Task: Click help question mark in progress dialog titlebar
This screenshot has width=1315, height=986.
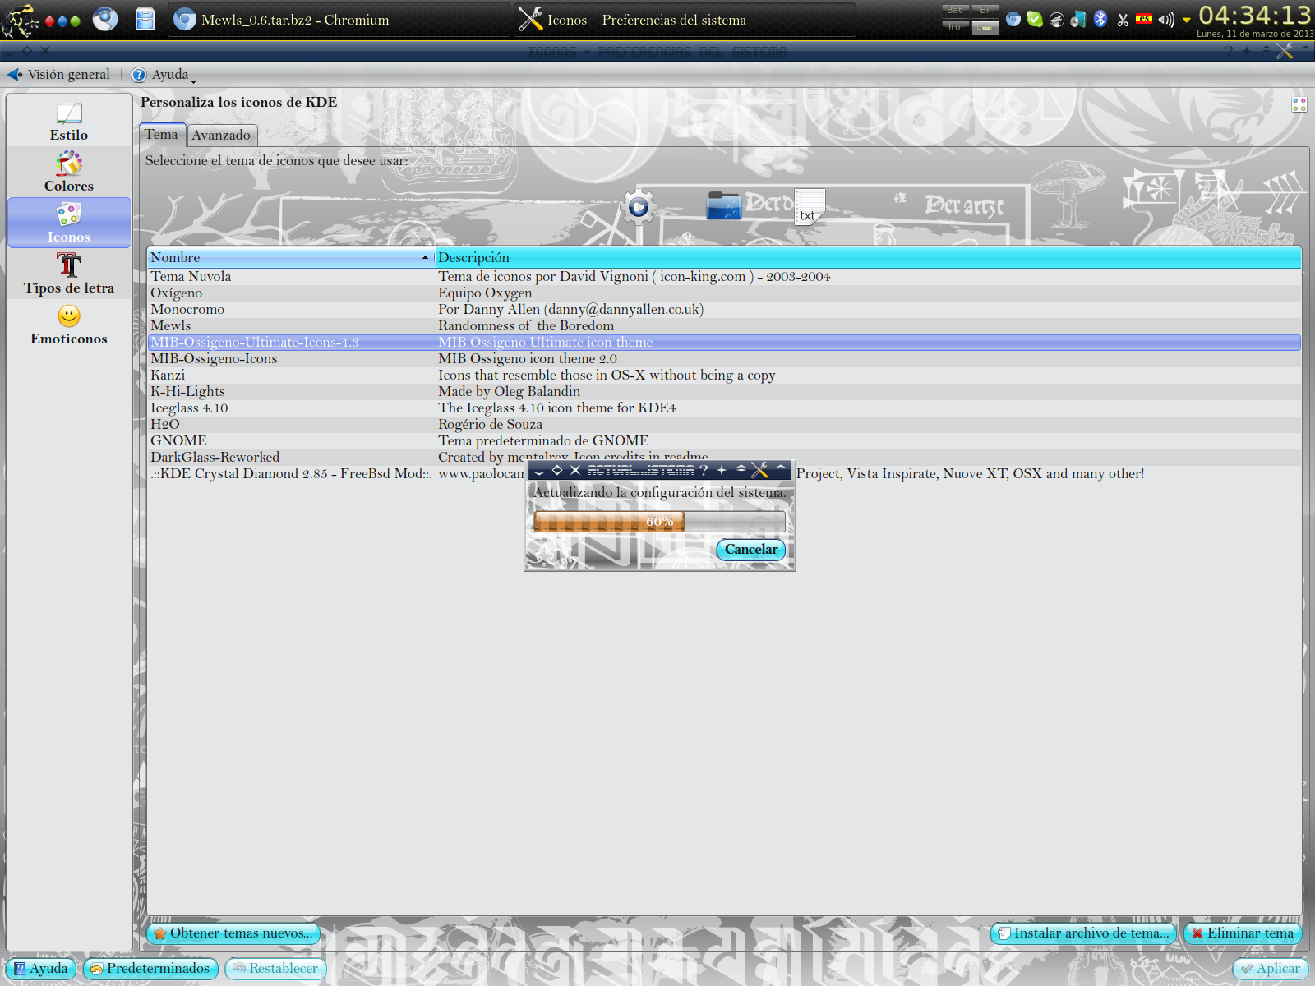Action: pyautogui.click(x=704, y=470)
